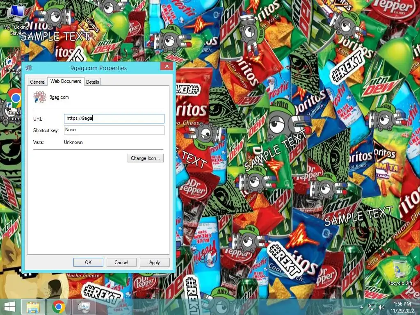420x315 pixels.
Task: Select the Google Chrome desktop shortcut
Action: pyautogui.click(x=14, y=105)
